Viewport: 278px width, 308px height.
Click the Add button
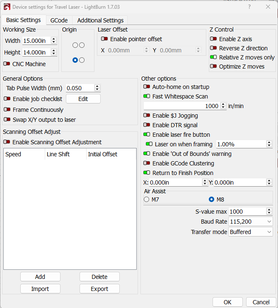(40, 277)
